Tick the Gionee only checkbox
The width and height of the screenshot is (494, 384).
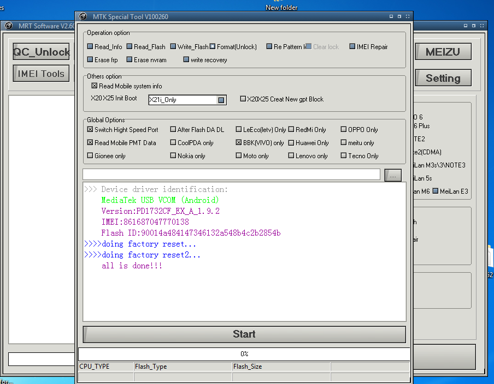[x=90, y=155]
